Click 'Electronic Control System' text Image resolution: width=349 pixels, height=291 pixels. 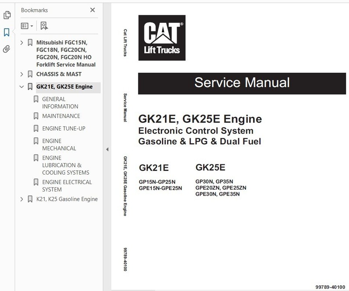point(196,131)
